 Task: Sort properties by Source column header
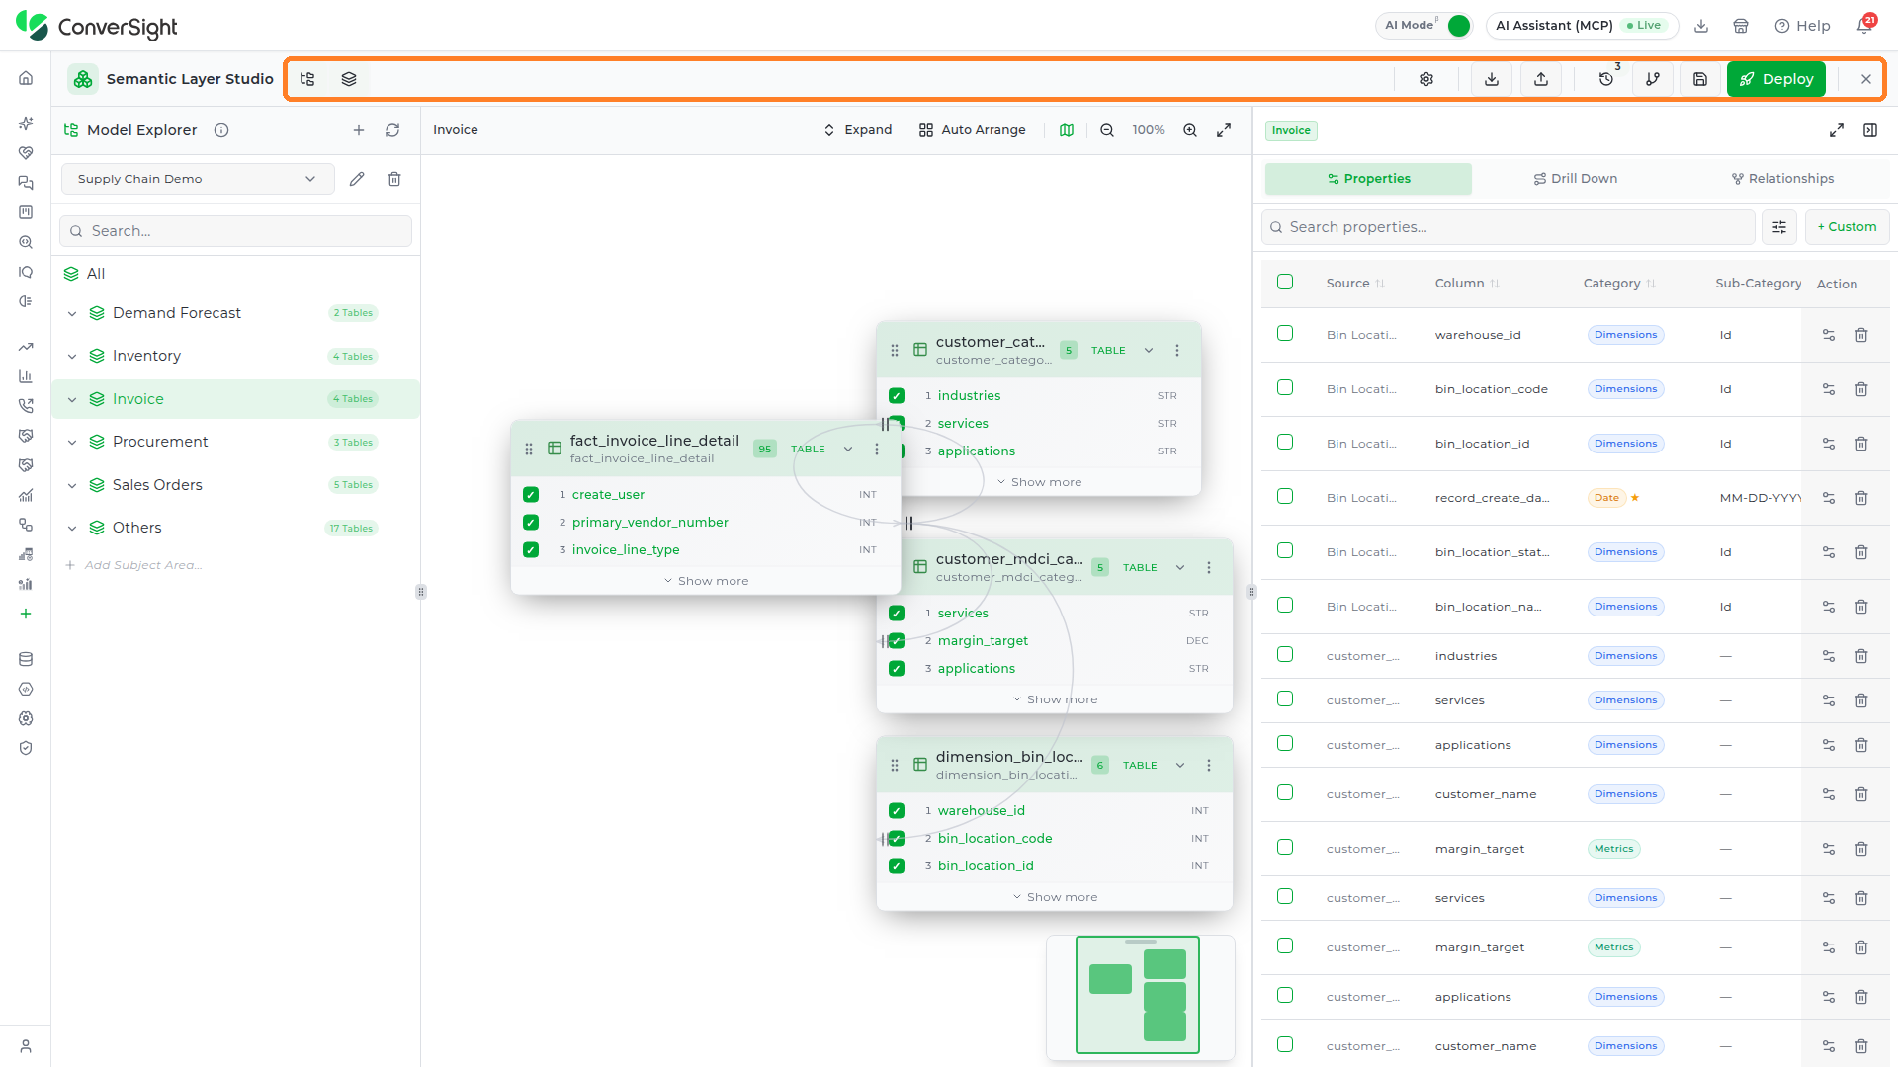coord(1355,284)
